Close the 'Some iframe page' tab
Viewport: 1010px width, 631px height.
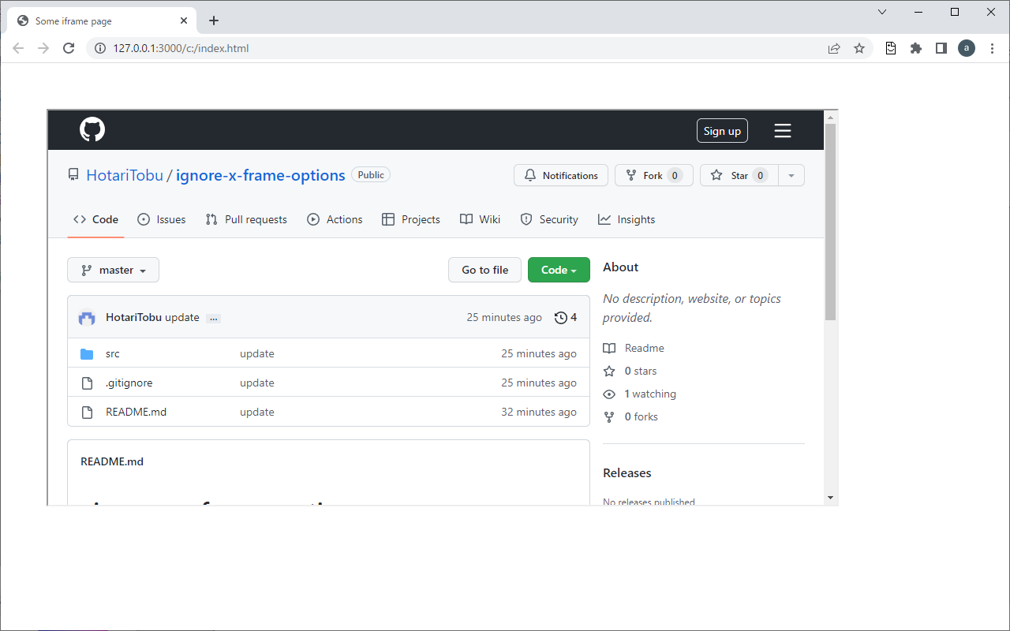coord(184,21)
